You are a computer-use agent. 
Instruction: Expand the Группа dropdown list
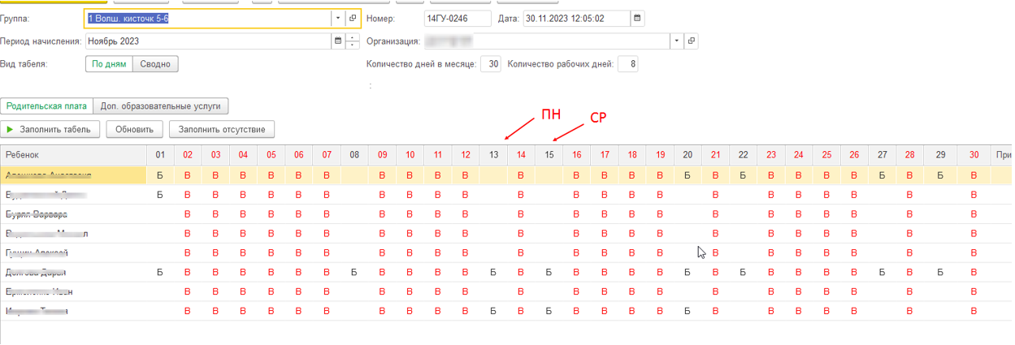337,18
